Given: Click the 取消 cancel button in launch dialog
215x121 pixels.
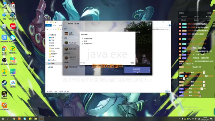Looking at the screenshot, I should tap(132, 63).
